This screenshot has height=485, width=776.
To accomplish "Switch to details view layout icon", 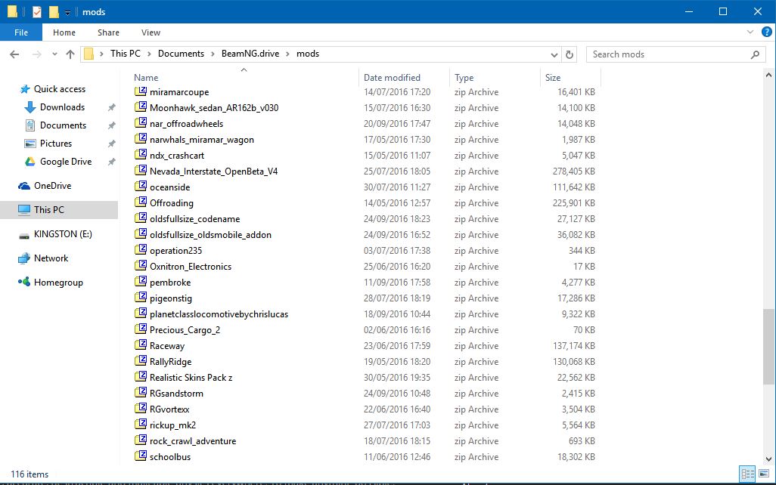I will [x=747, y=474].
